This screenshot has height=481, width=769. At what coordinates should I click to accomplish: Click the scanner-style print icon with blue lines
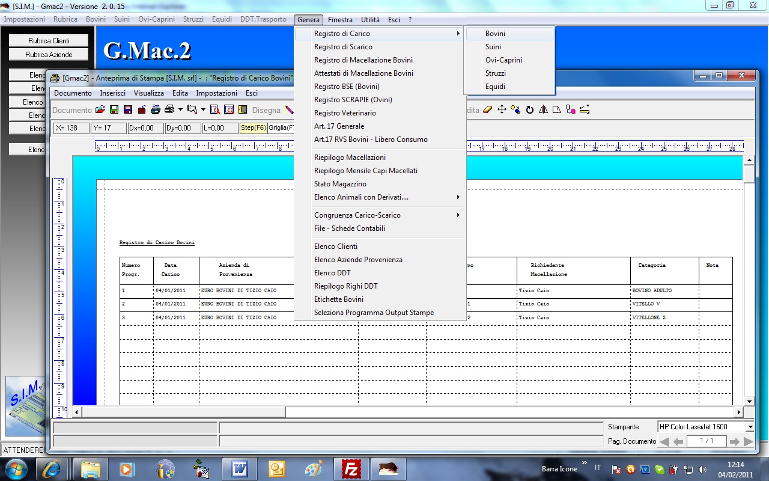(x=156, y=109)
